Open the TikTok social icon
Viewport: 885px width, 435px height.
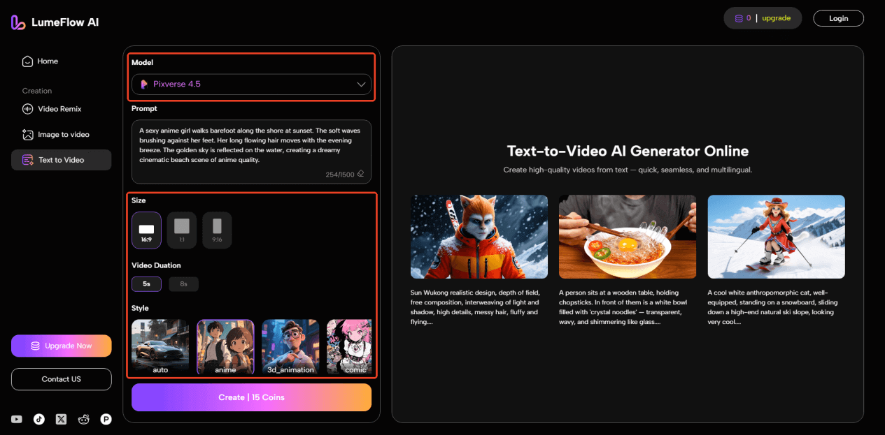click(x=39, y=419)
